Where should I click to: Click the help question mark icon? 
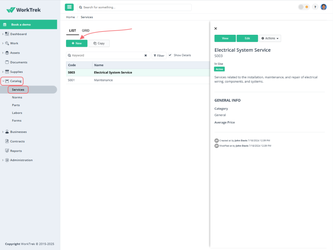(315, 7)
